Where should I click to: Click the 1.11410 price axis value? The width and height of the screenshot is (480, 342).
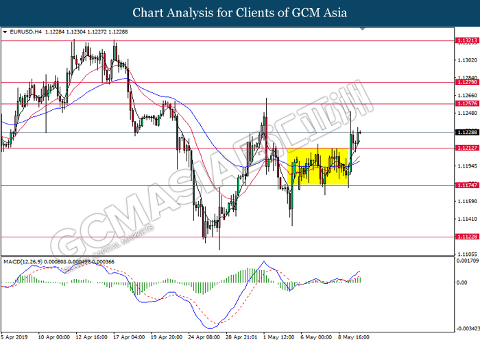(467, 219)
